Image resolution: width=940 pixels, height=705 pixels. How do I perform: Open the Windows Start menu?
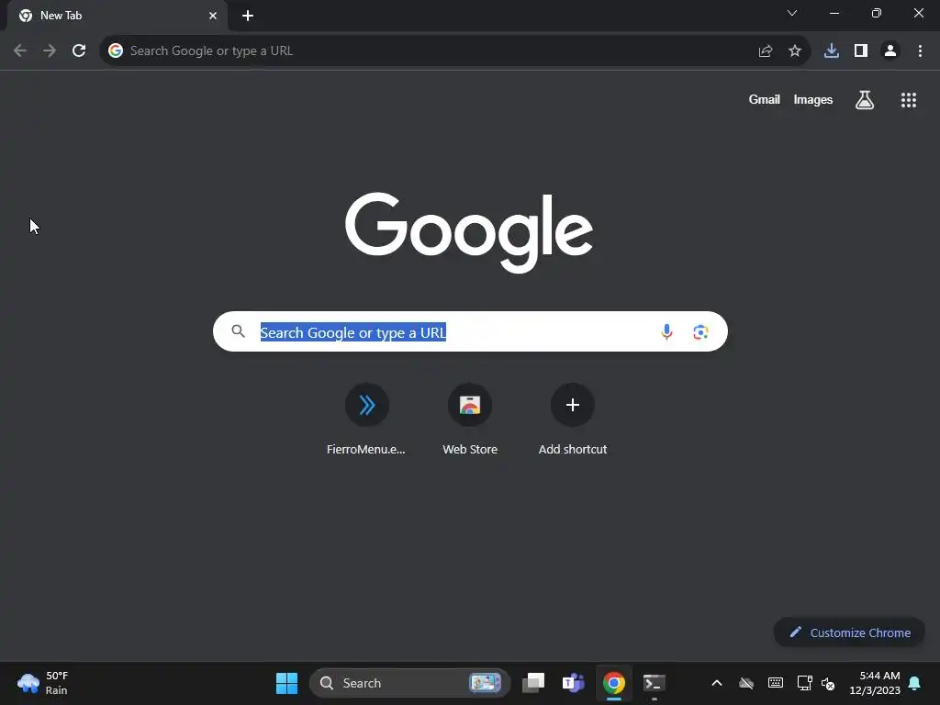tap(286, 683)
